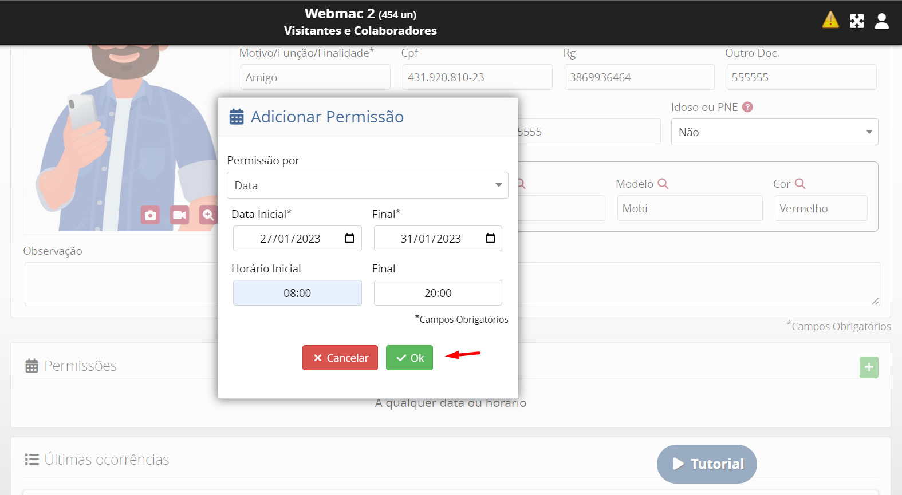Click the Cpf input field
Viewport: 902px width, 495px height.
(477, 77)
